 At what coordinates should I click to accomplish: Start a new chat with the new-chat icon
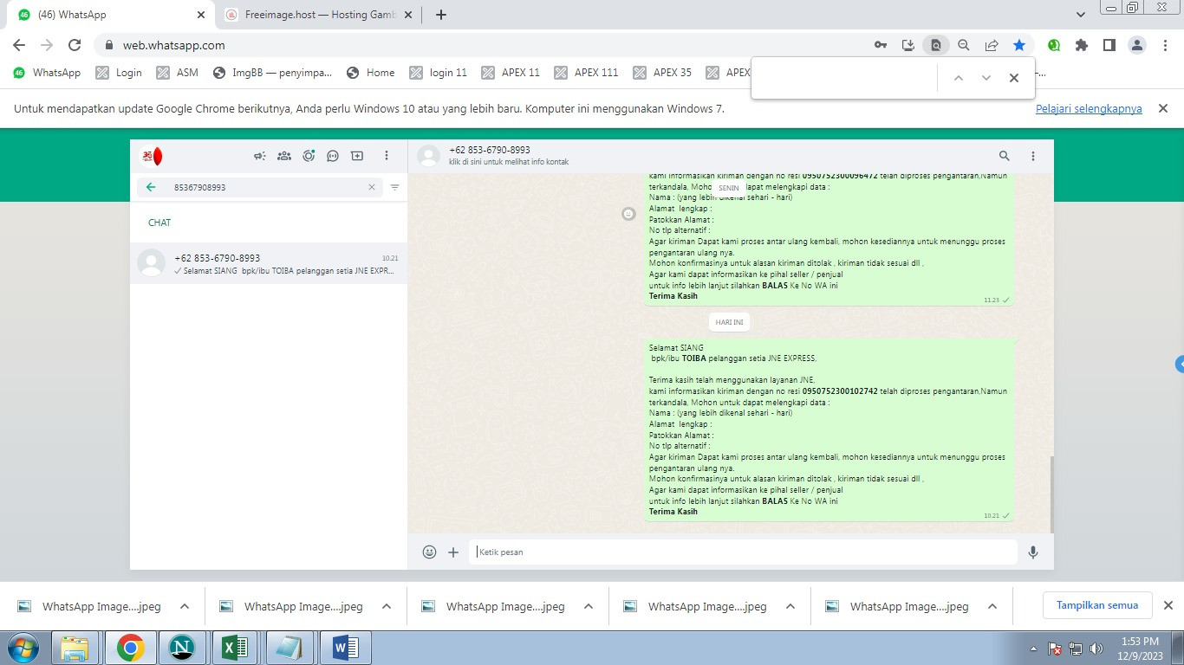click(357, 156)
